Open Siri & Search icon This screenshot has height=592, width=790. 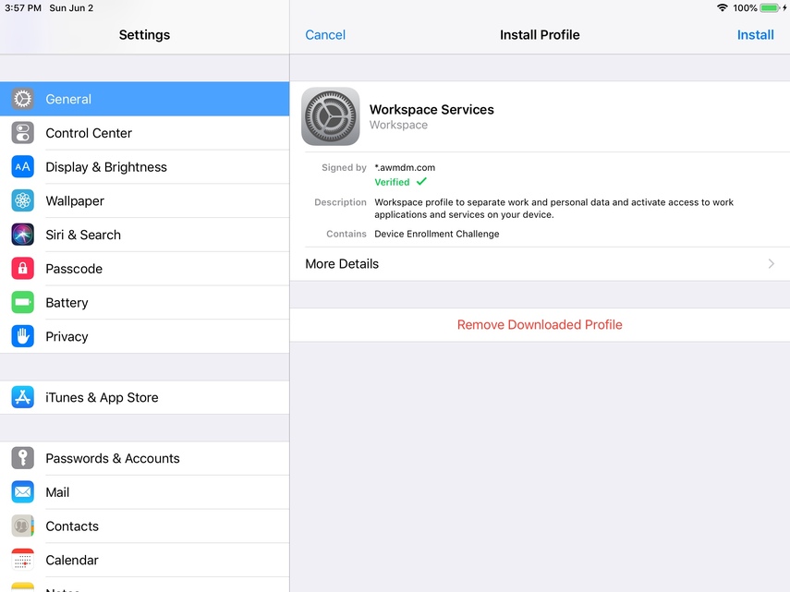click(23, 235)
